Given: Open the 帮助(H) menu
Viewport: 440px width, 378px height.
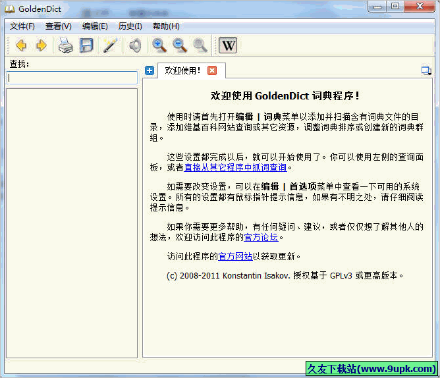Looking at the screenshot, I should tap(166, 26).
